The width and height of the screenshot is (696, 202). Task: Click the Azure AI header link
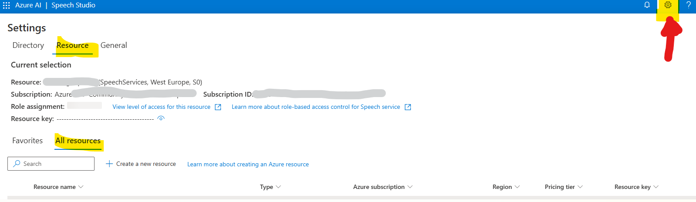click(x=28, y=5)
